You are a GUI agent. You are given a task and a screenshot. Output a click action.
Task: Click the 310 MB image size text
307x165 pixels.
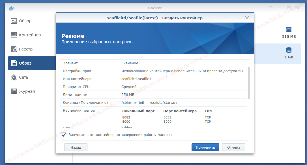(289, 36)
